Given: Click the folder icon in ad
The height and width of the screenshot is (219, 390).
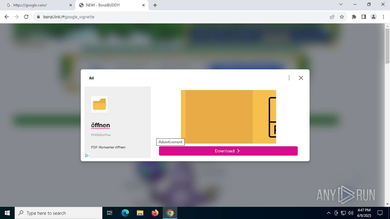Looking at the screenshot, I should pos(99,104).
